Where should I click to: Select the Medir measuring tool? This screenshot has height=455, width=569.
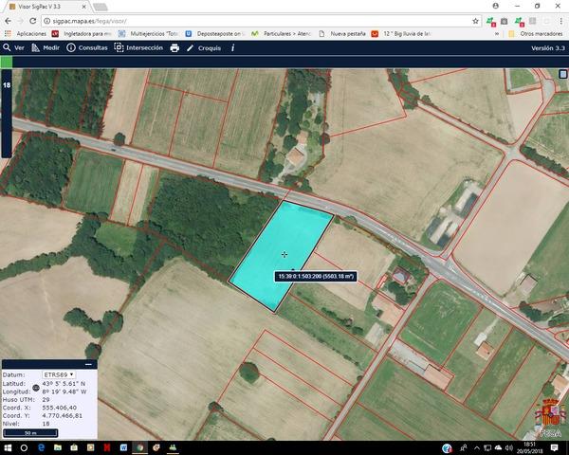pos(45,47)
